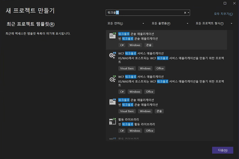
Task: Click the C# workflow console application icon
Action: click(113, 35)
